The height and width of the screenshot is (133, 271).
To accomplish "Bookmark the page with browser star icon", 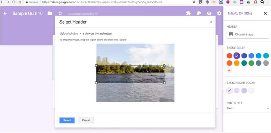I will click(194, 2).
